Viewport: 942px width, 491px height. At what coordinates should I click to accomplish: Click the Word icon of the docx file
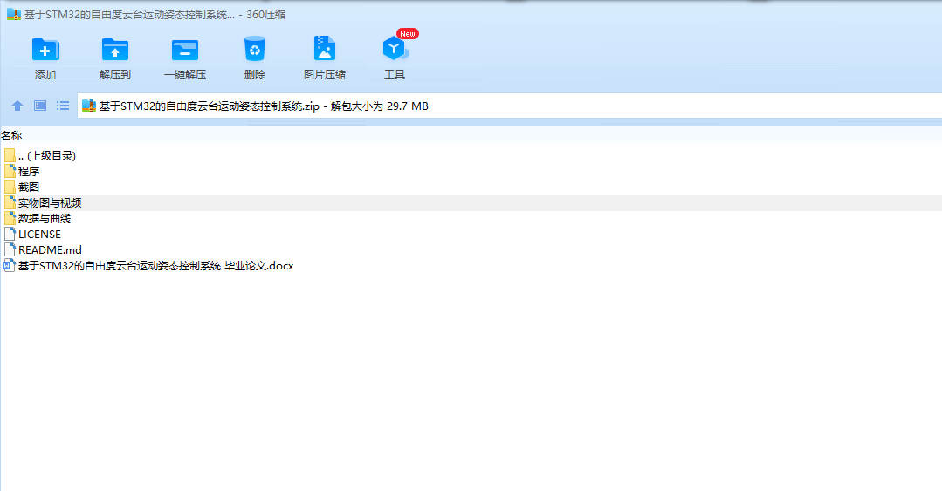pyautogui.click(x=9, y=265)
